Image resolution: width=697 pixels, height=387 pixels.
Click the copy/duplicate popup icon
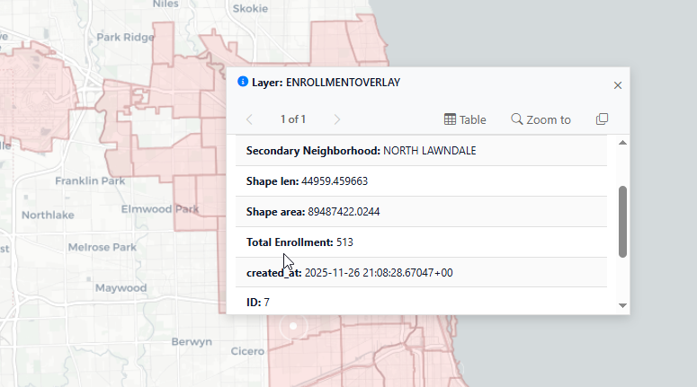tap(602, 119)
